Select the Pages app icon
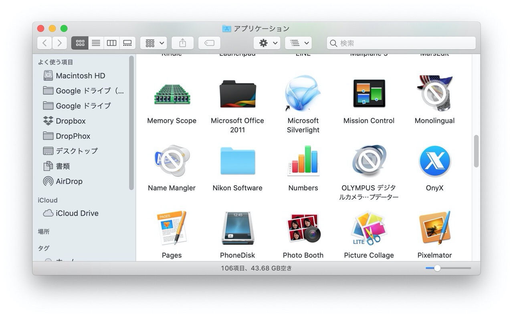513x318 pixels. (172, 228)
